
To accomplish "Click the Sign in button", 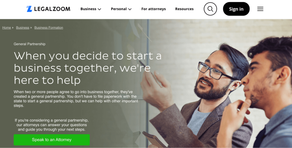I will pos(236,9).
